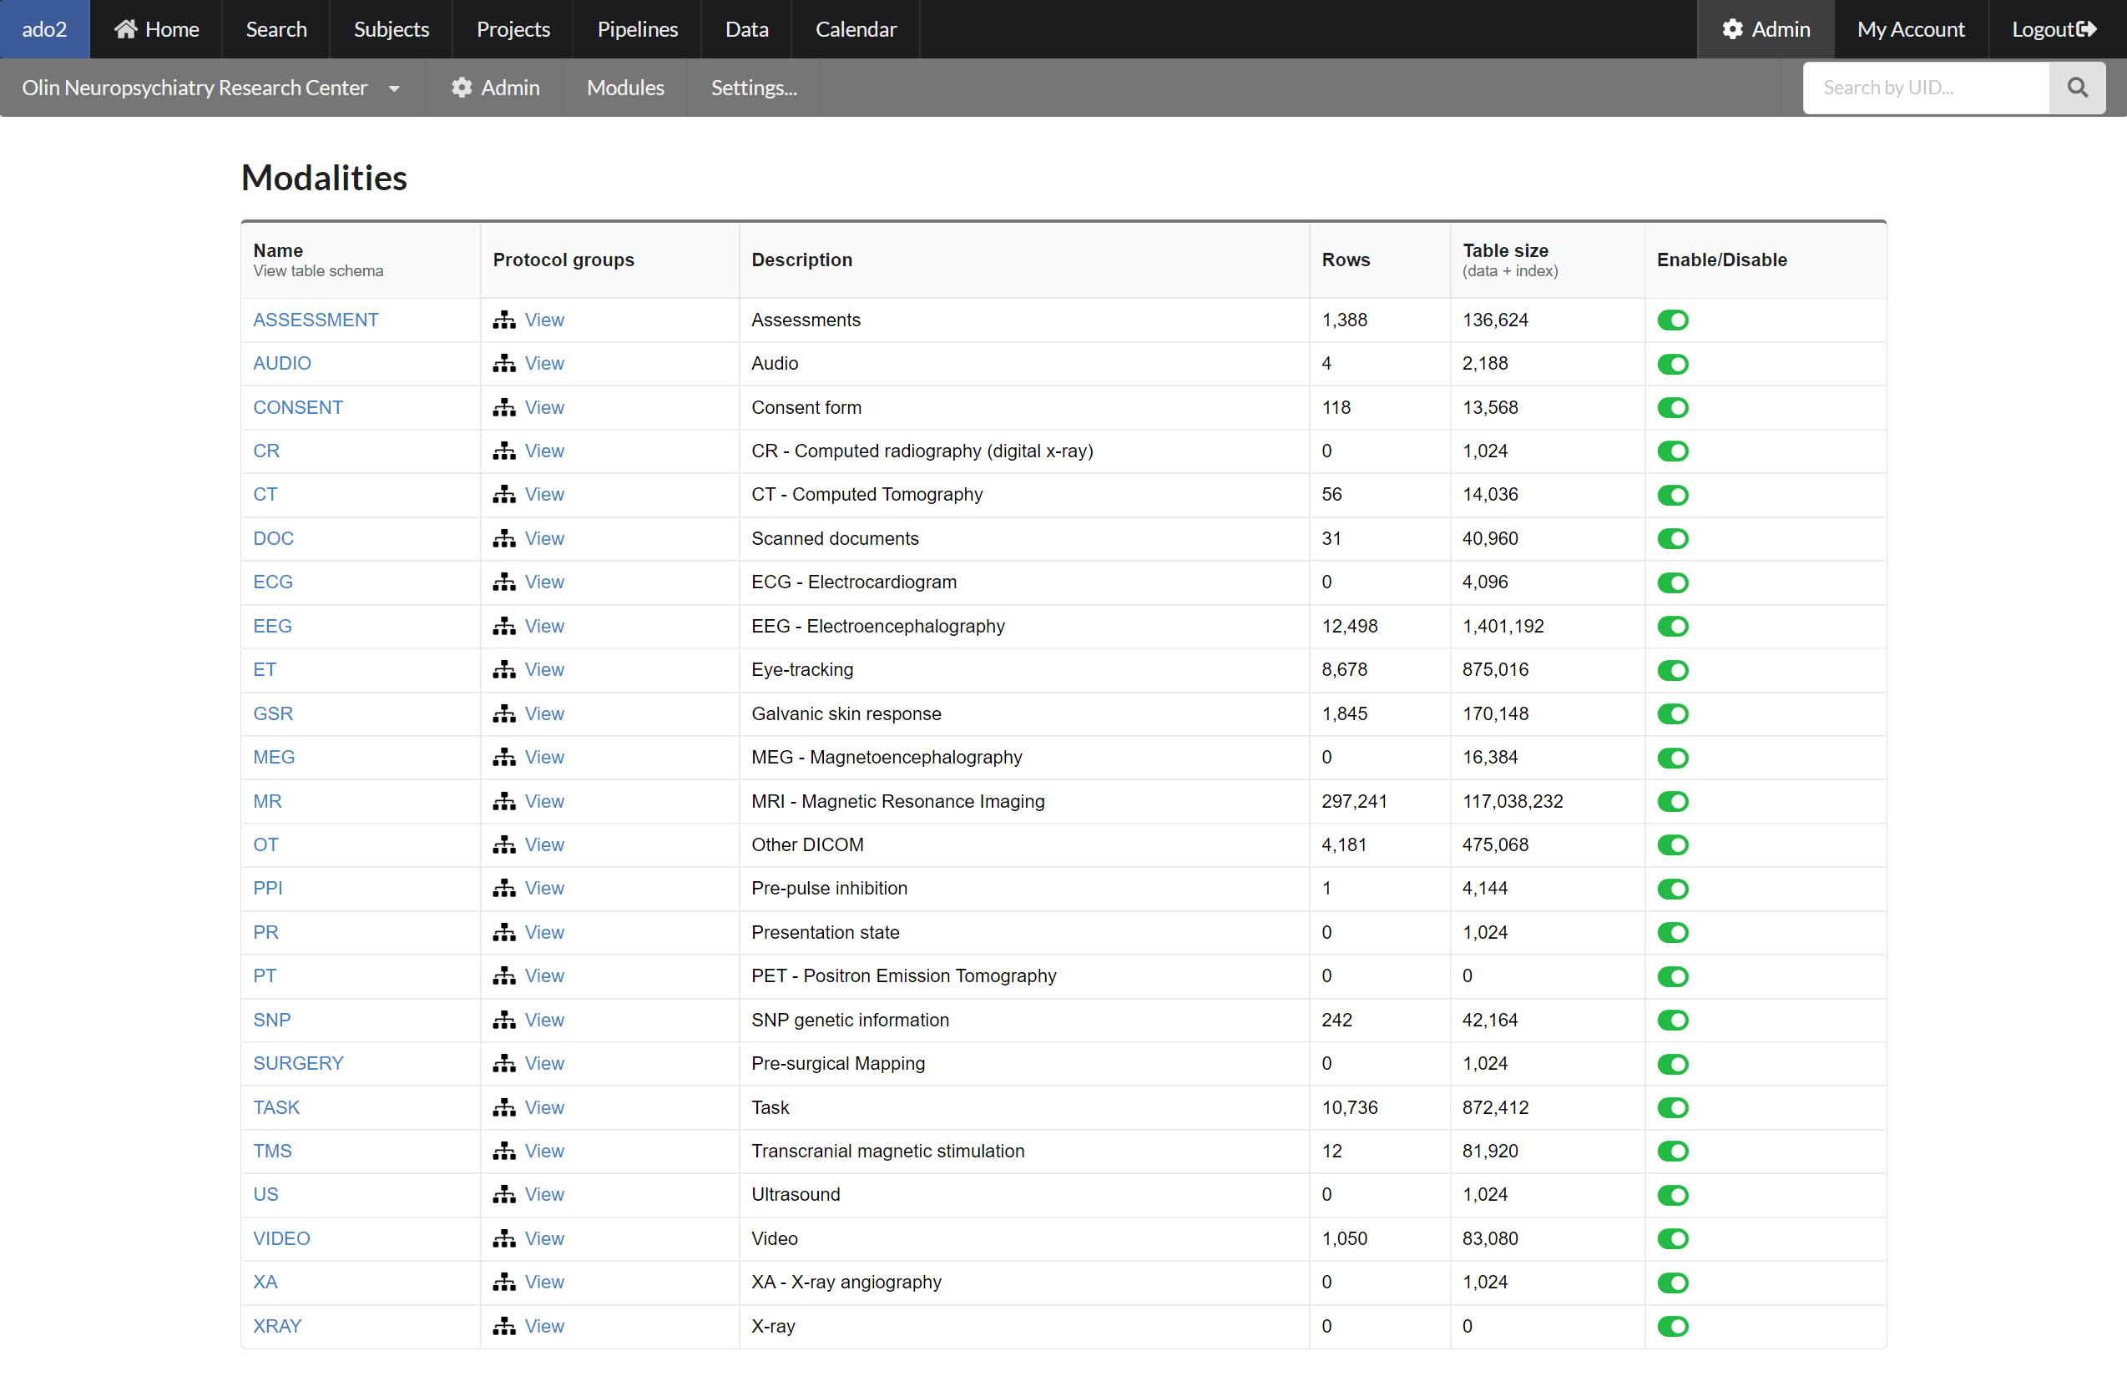Toggle off the MR modality switch
Screen dimensions: 2127x1386
tap(1672, 802)
